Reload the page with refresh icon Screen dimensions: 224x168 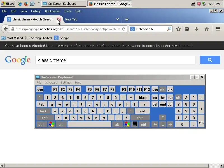coord(124,29)
